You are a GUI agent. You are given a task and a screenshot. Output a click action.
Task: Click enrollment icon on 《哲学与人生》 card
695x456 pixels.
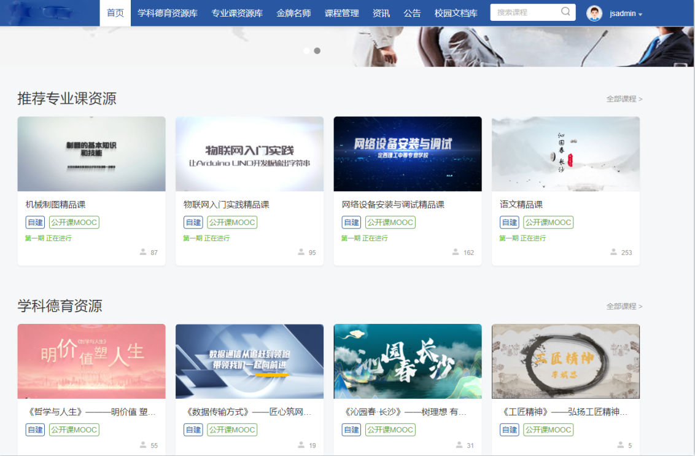tap(143, 445)
